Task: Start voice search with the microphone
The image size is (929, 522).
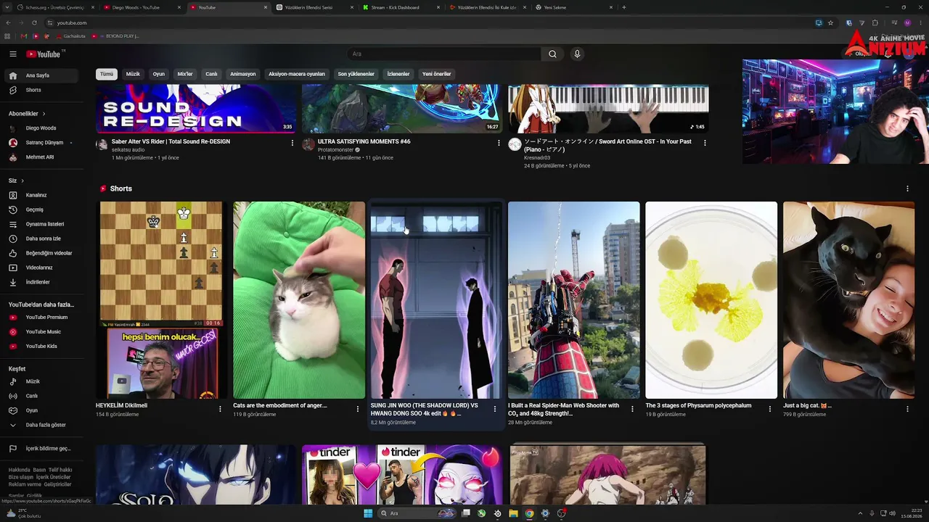Action: 577,54
